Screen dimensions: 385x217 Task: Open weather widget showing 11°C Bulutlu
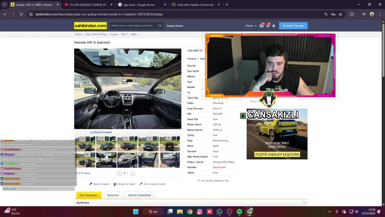(x=12, y=211)
